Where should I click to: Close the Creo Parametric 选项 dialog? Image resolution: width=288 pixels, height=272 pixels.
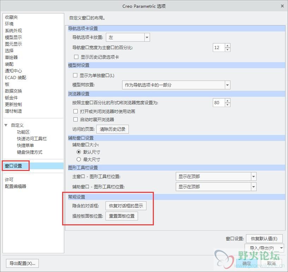(282, 6)
